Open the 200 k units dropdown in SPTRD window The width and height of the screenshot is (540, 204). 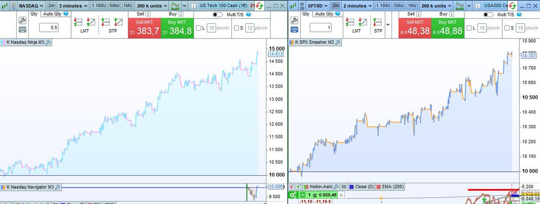[x=436, y=5]
